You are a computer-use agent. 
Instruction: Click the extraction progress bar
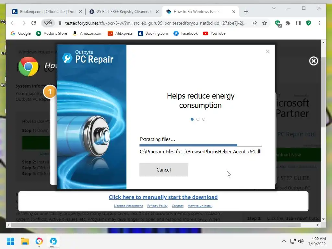pyautogui.click(x=200, y=145)
